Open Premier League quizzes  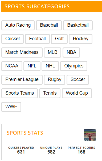[x=22, y=80]
